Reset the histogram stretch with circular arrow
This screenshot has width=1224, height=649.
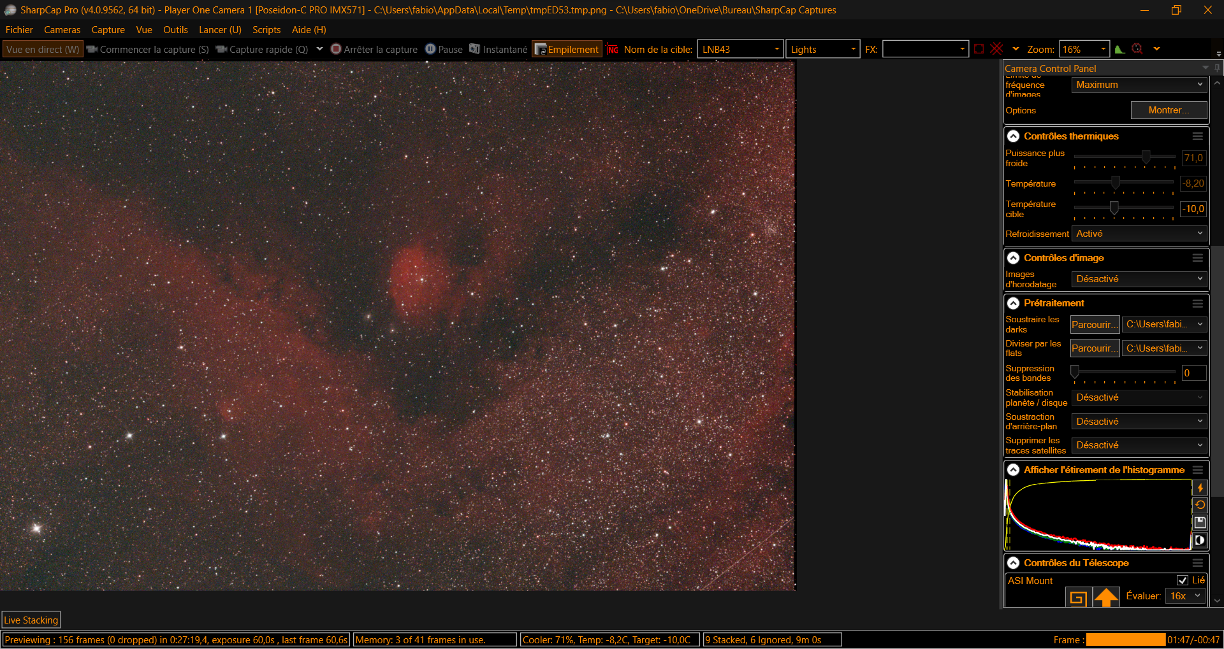coord(1200,505)
